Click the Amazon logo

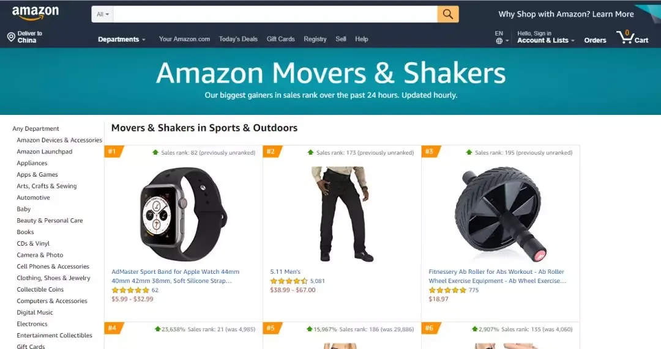click(35, 13)
